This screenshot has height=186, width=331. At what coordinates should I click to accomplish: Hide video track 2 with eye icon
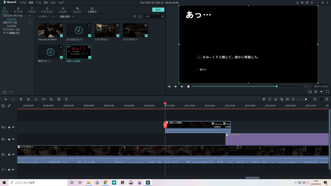click(13, 139)
